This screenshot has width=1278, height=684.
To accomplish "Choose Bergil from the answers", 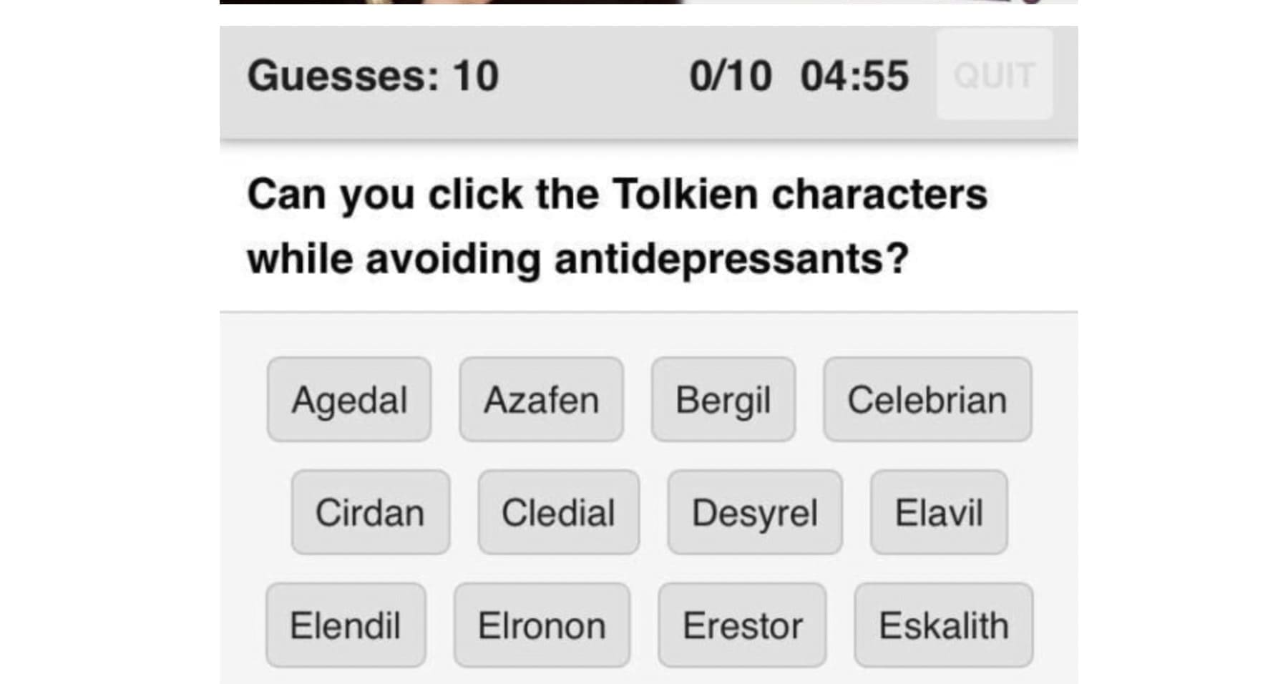I will pos(723,400).
